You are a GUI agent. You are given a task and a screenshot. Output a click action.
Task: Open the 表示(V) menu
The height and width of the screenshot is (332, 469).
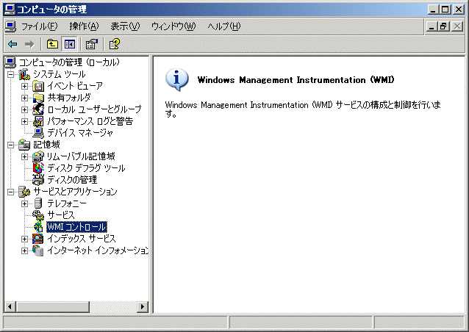click(125, 26)
